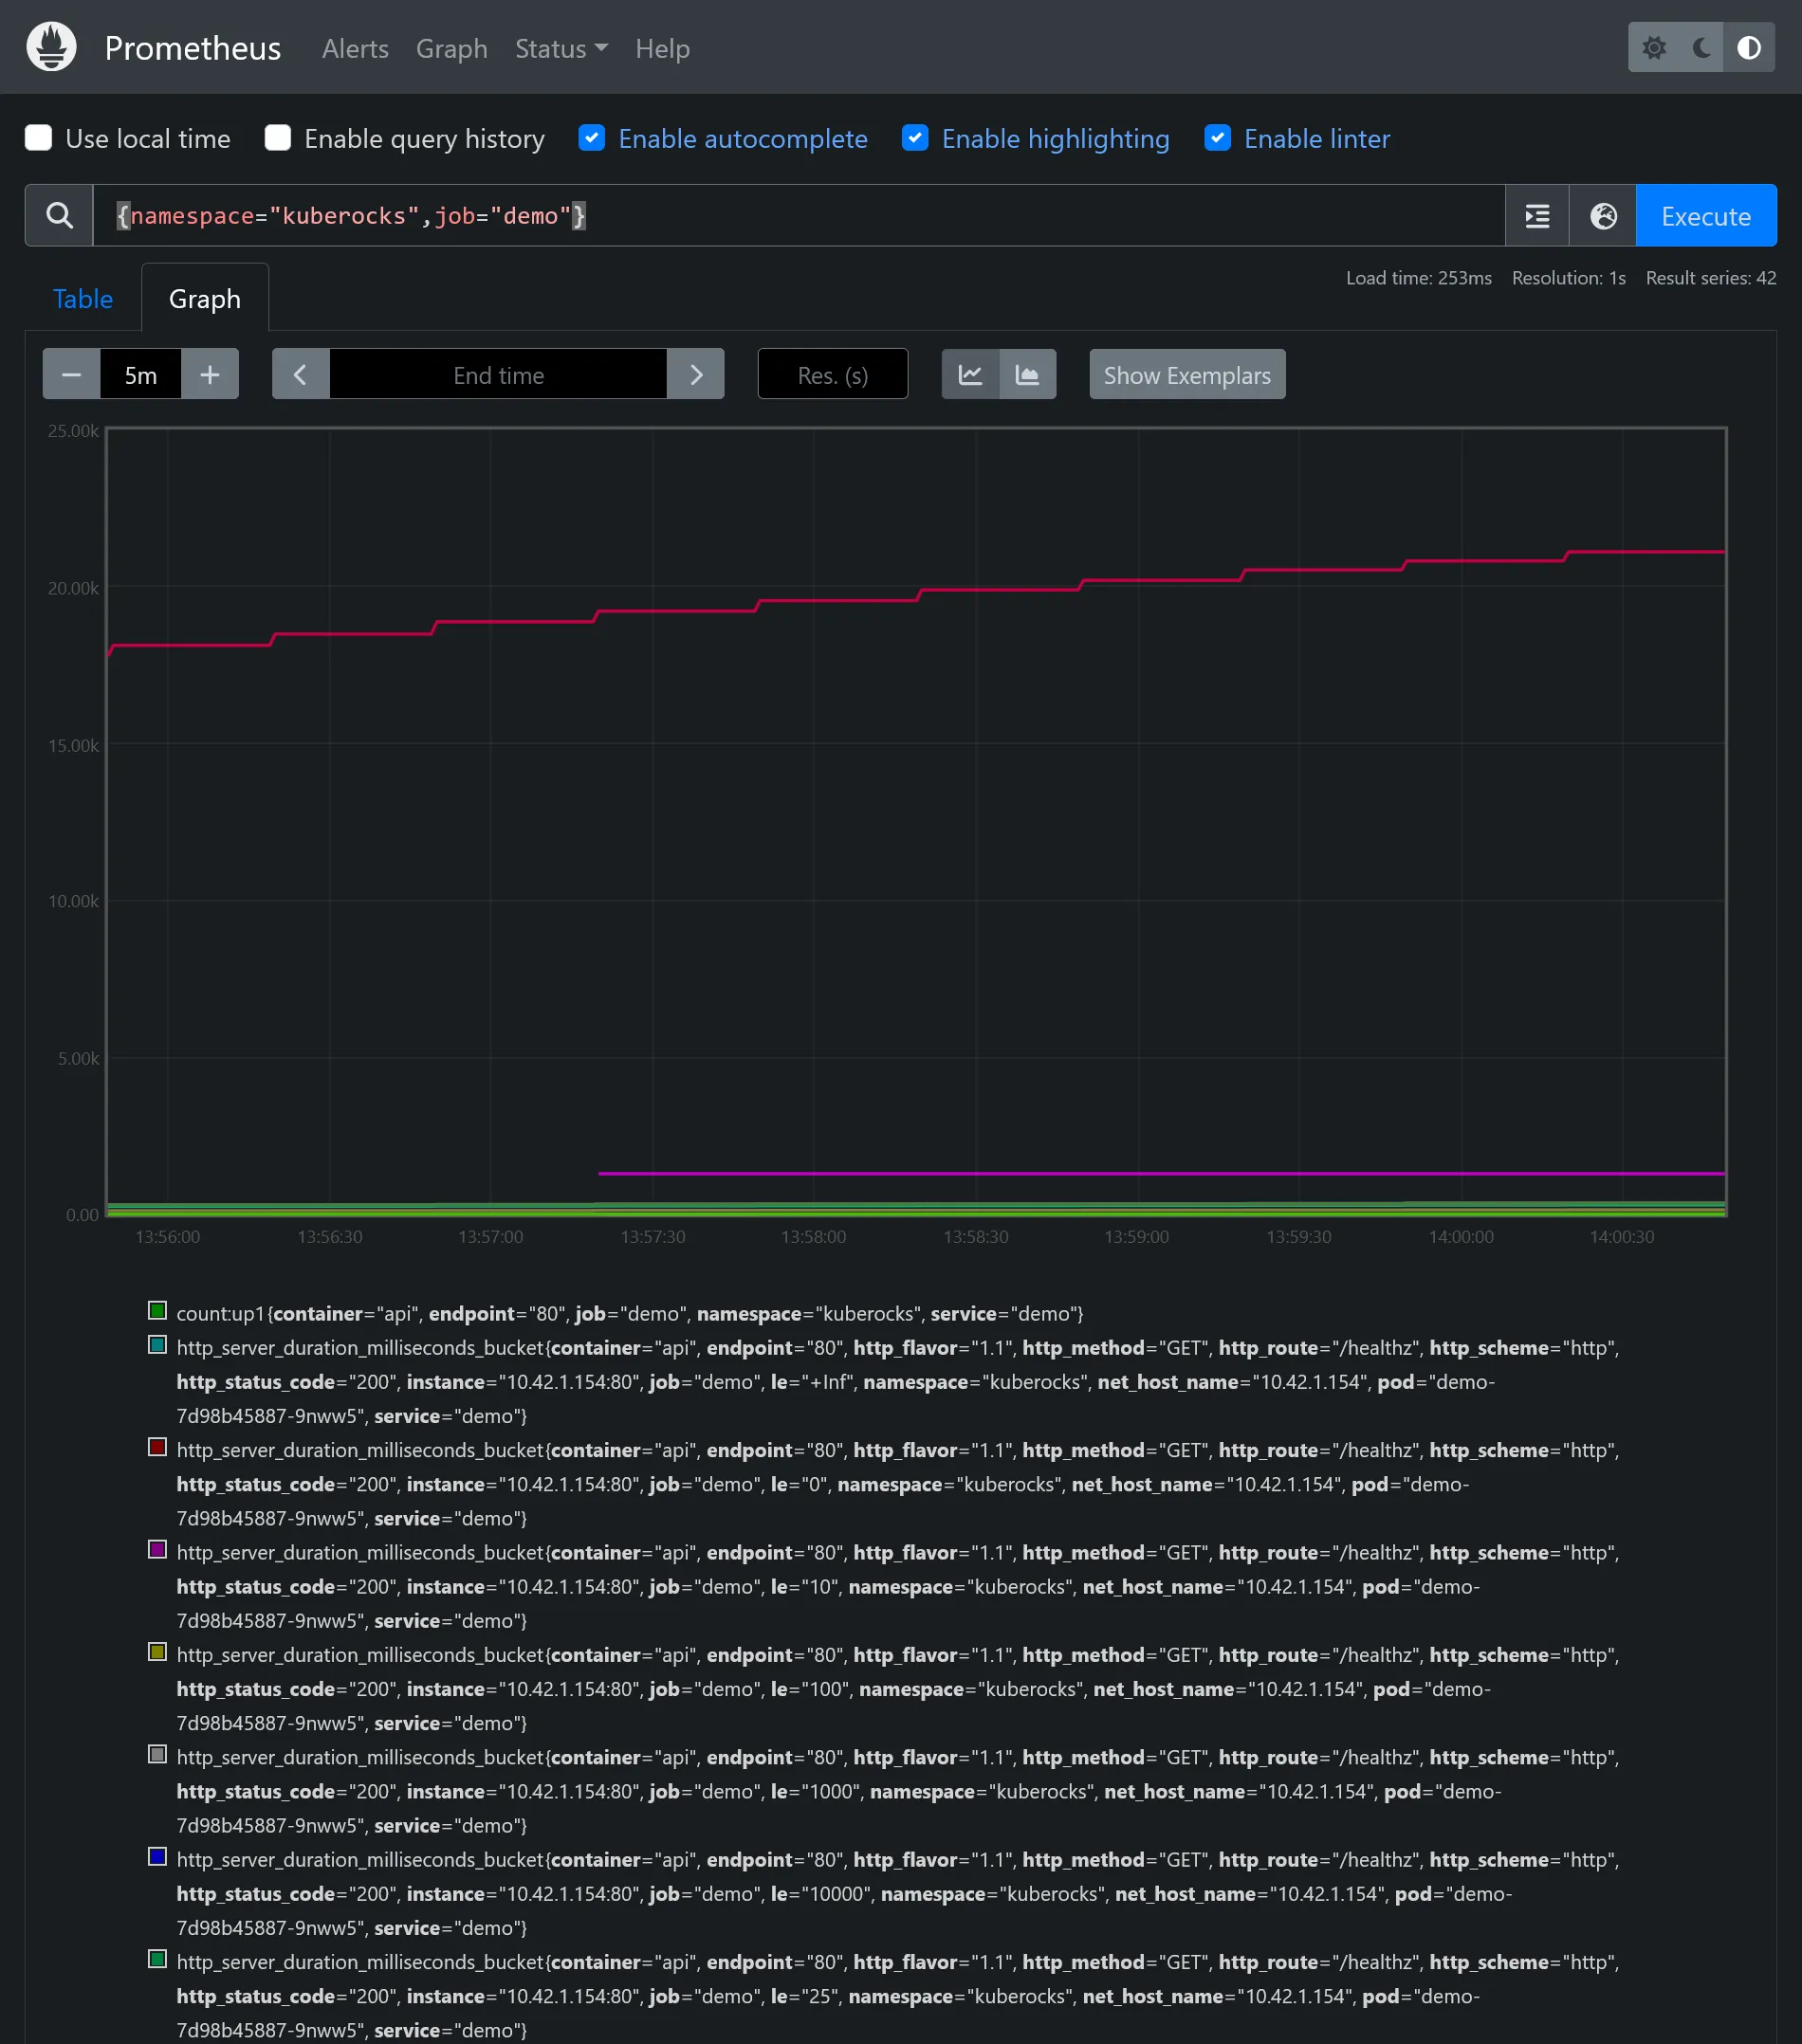The width and height of the screenshot is (1802, 2044).
Task: Click the Show Exemplars button
Action: click(1186, 374)
